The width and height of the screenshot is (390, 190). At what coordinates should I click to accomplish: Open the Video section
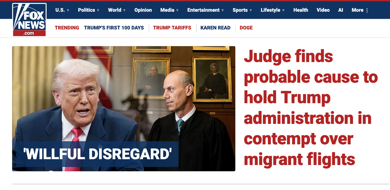[x=323, y=10]
